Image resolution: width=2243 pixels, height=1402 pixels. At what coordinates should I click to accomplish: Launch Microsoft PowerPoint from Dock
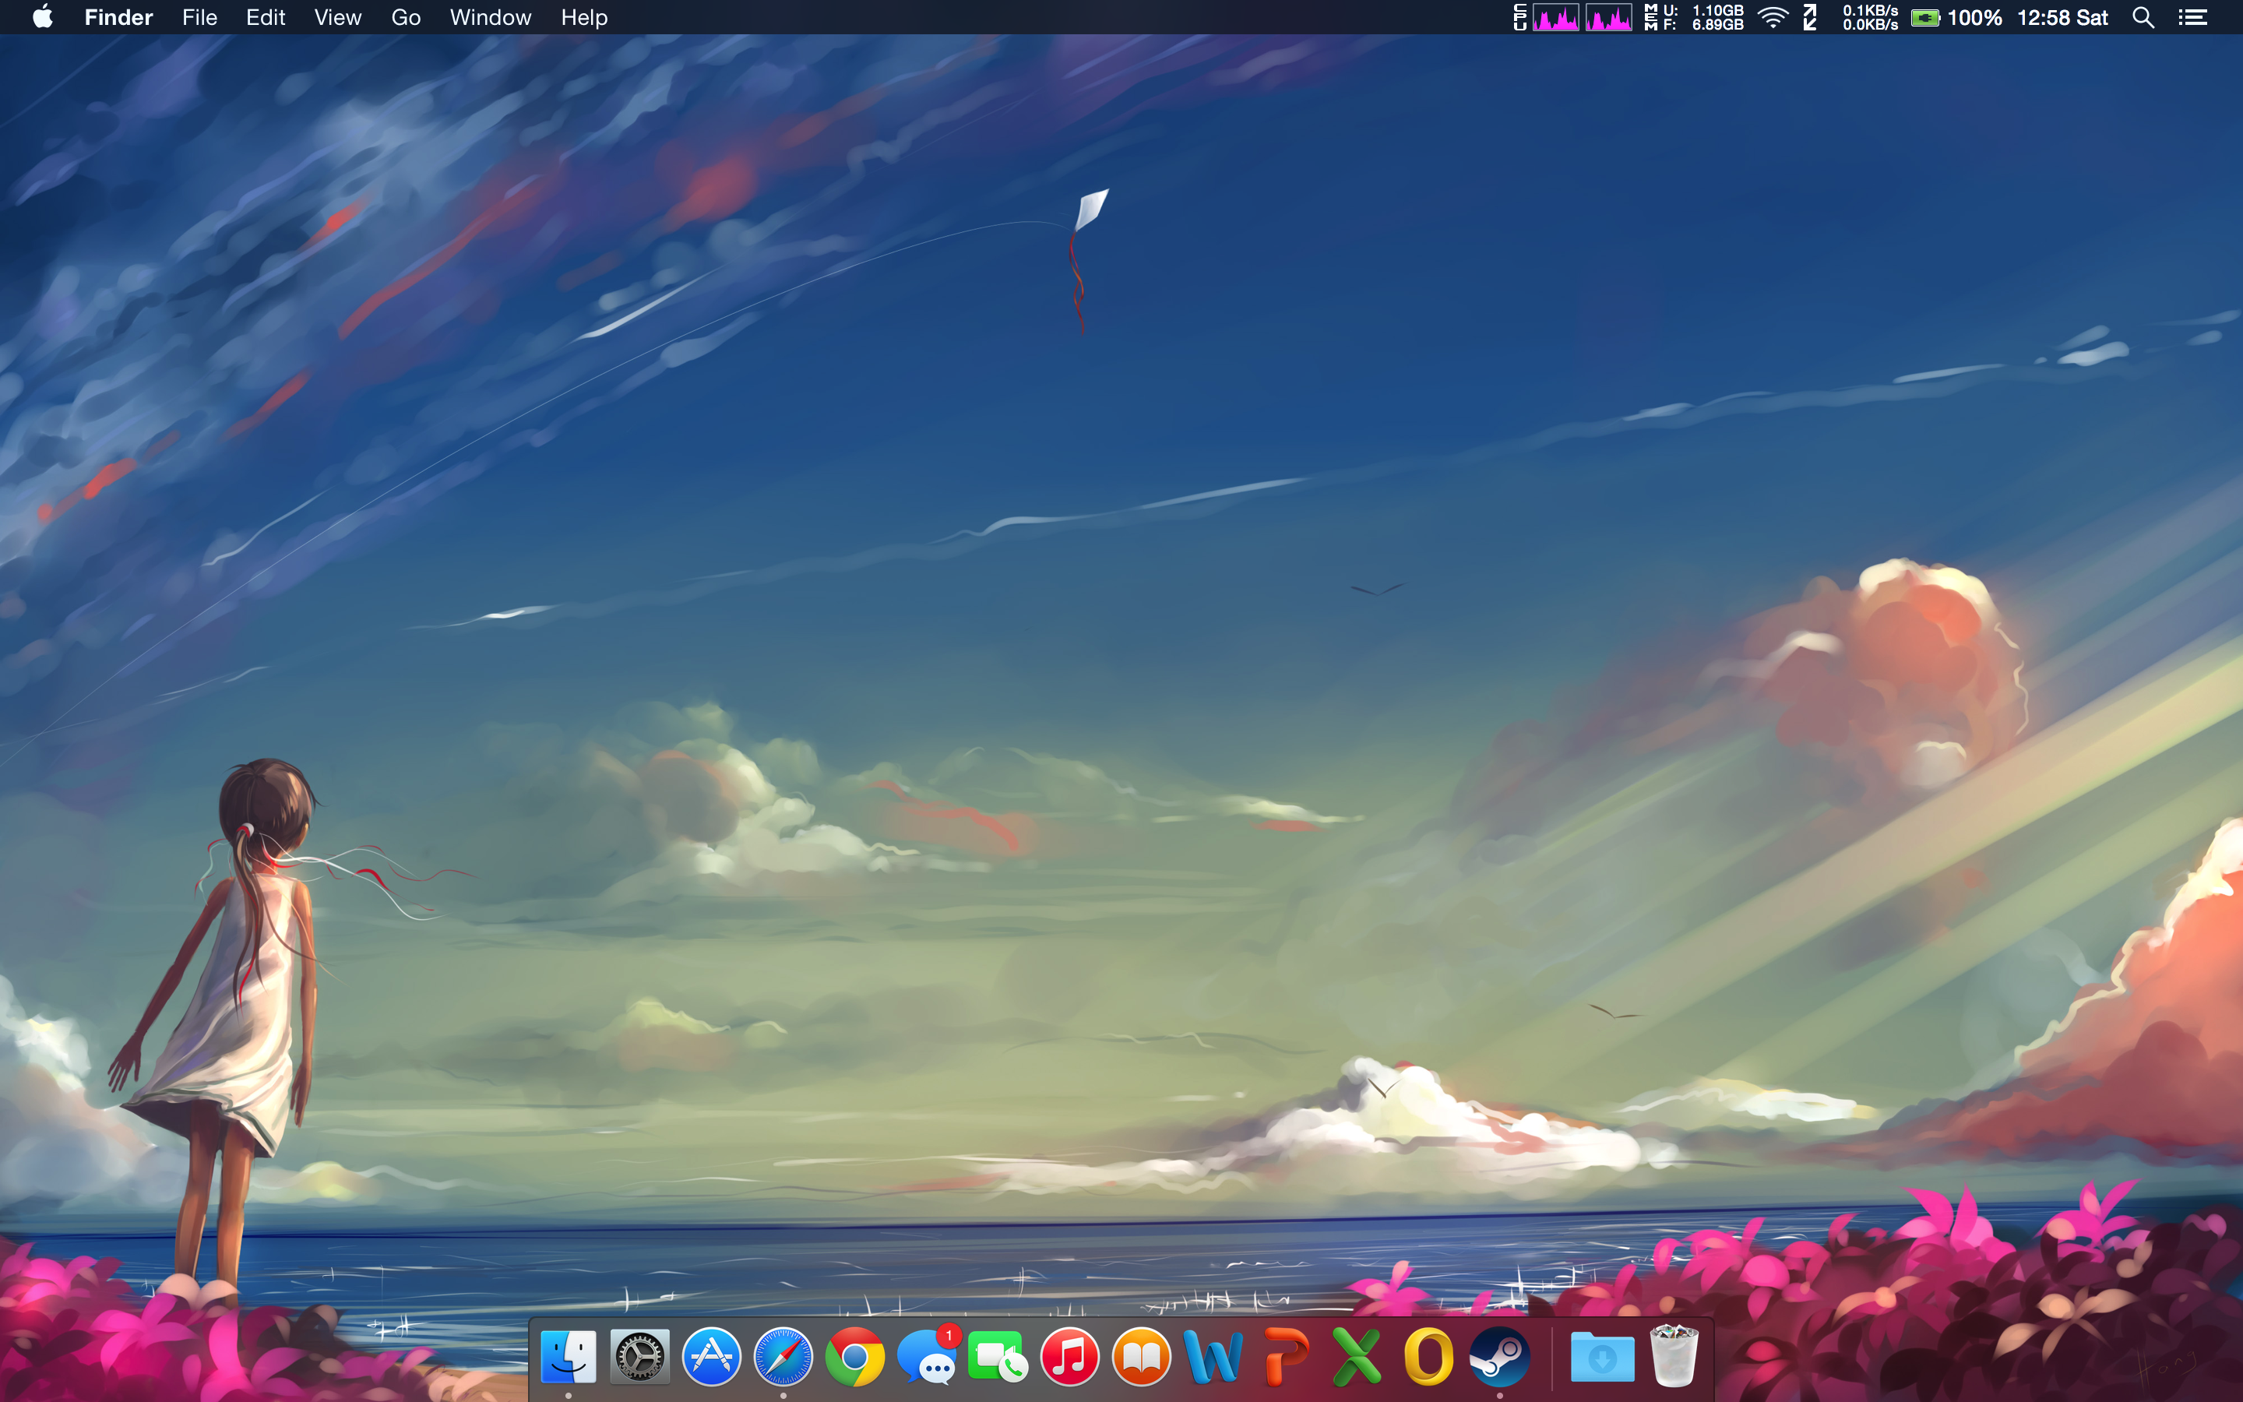coord(1284,1357)
